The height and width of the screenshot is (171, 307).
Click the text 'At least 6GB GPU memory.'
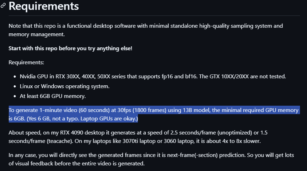pos(53,96)
